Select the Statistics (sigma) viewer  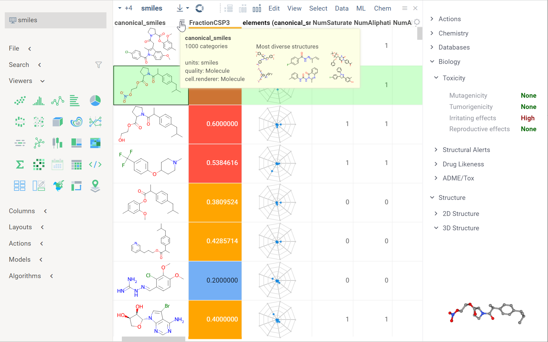point(19,164)
